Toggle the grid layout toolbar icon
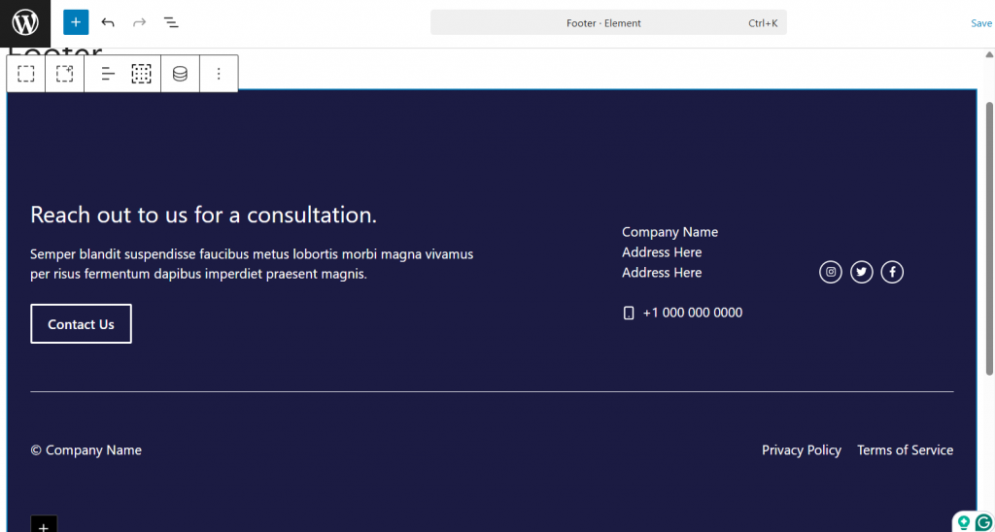The height and width of the screenshot is (532, 995). [x=141, y=74]
